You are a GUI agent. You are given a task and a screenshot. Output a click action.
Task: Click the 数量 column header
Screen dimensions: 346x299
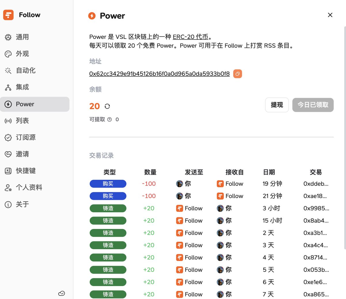point(150,172)
